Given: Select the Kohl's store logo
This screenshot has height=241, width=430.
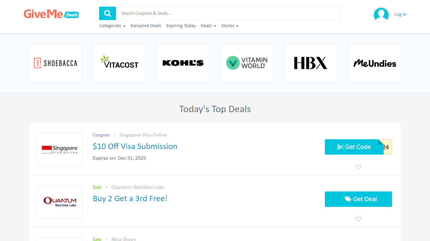Looking at the screenshot, I should click(x=183, y=63).
